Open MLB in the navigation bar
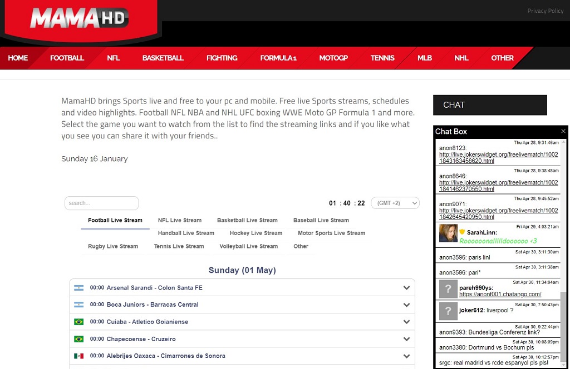570x369 pixels. 425,58
